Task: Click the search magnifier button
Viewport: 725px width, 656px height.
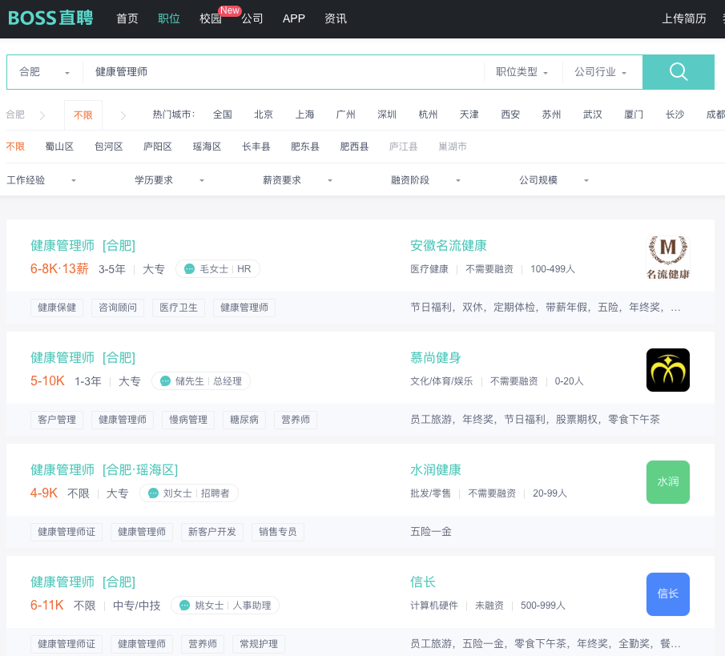Action: (x=679, y=71)
